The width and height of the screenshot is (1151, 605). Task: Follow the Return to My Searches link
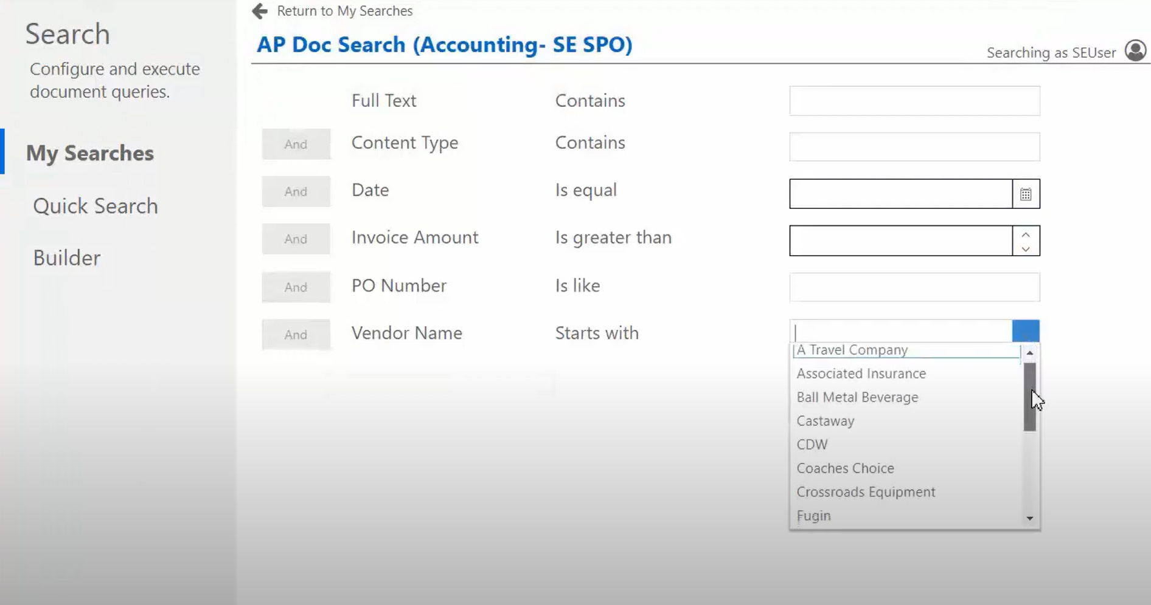(x=344, y=11)
